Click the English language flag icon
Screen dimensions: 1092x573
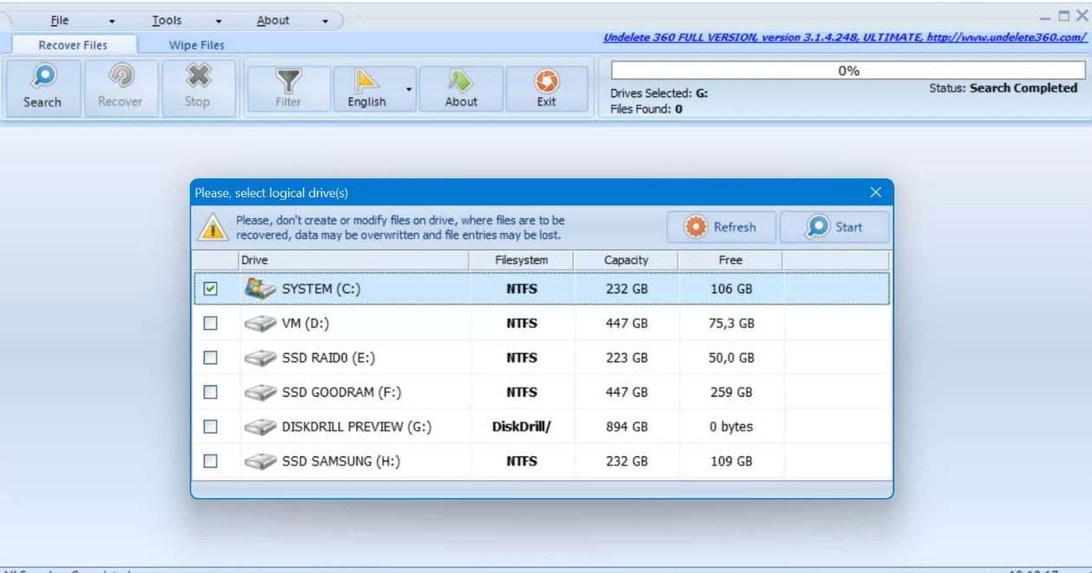point(367,80)
